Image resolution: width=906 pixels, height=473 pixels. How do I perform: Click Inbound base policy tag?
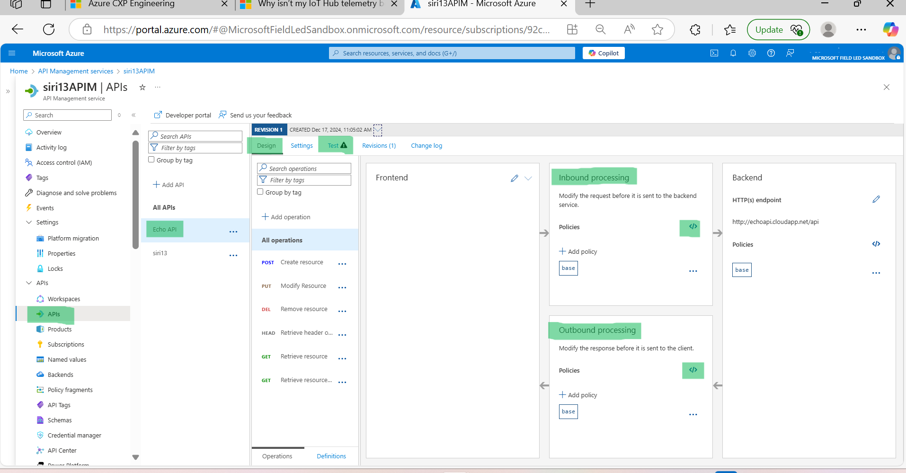tap(568, 268)
